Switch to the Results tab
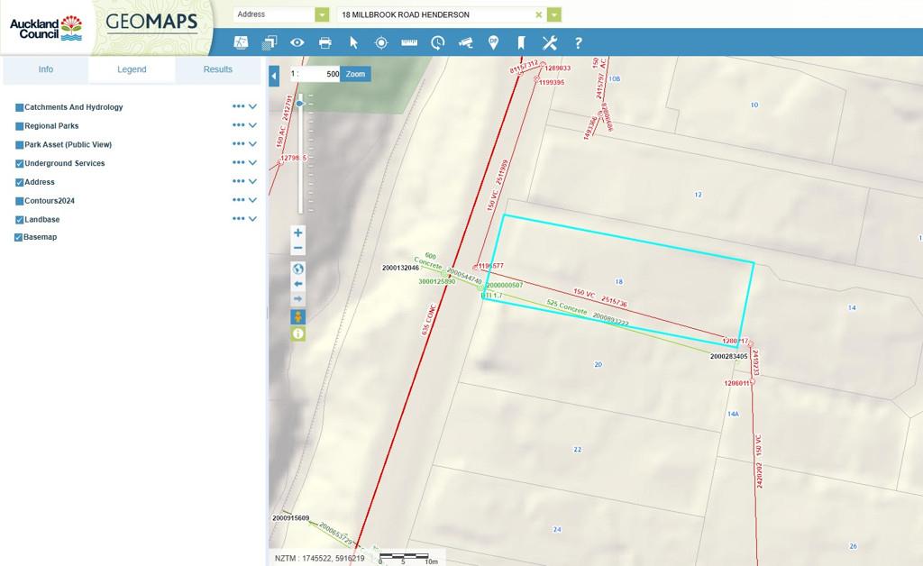The width and height of the screenshot is (923, 566). click(x=217, y=69)
